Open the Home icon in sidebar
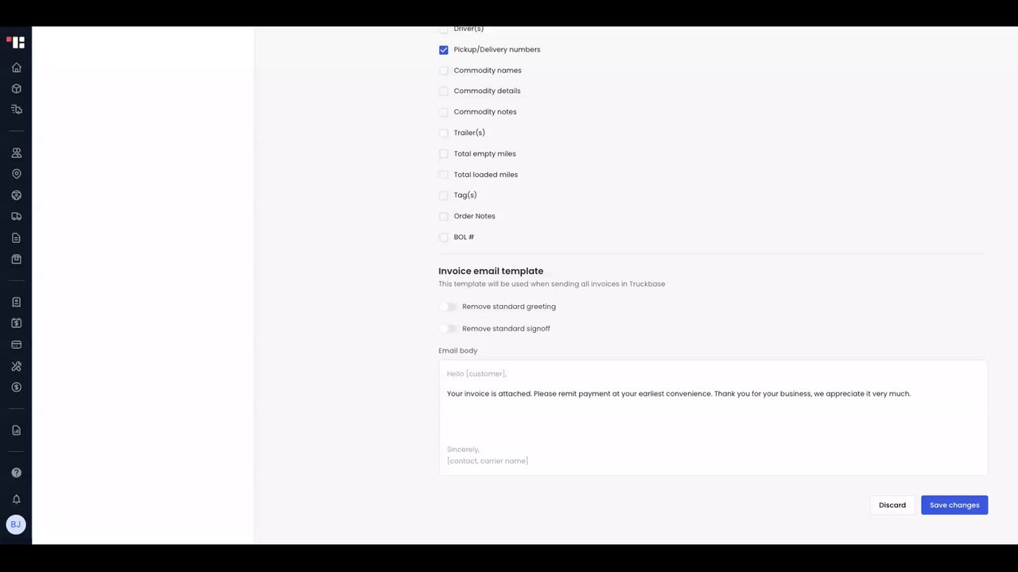 16,68
